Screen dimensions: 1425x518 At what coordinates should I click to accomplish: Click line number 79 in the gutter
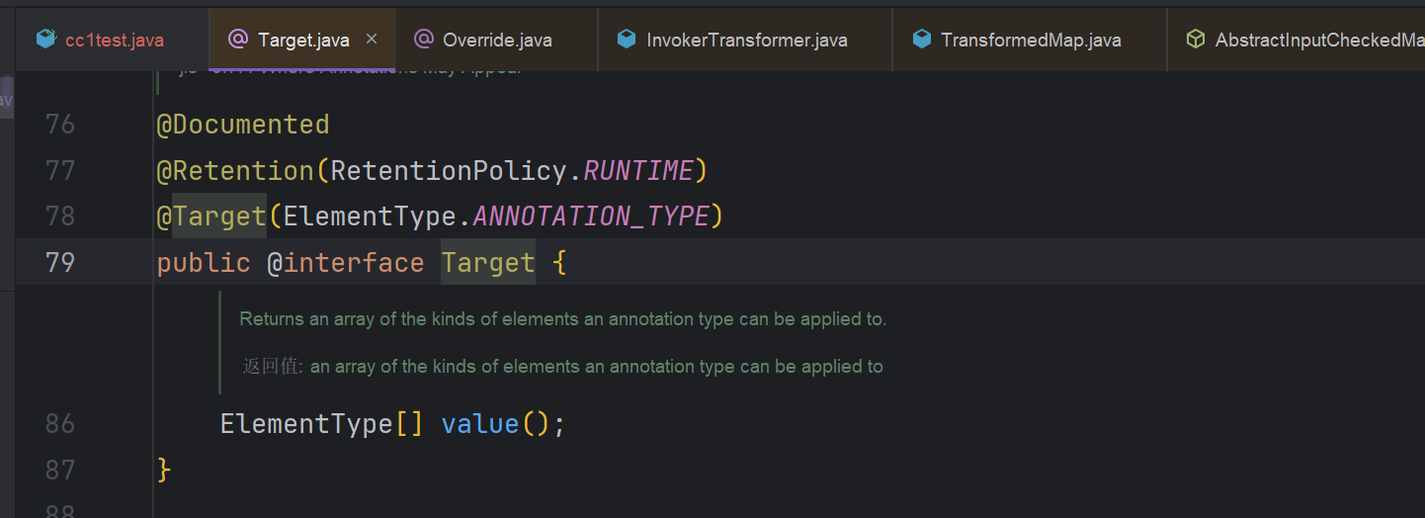pos(60,263)
